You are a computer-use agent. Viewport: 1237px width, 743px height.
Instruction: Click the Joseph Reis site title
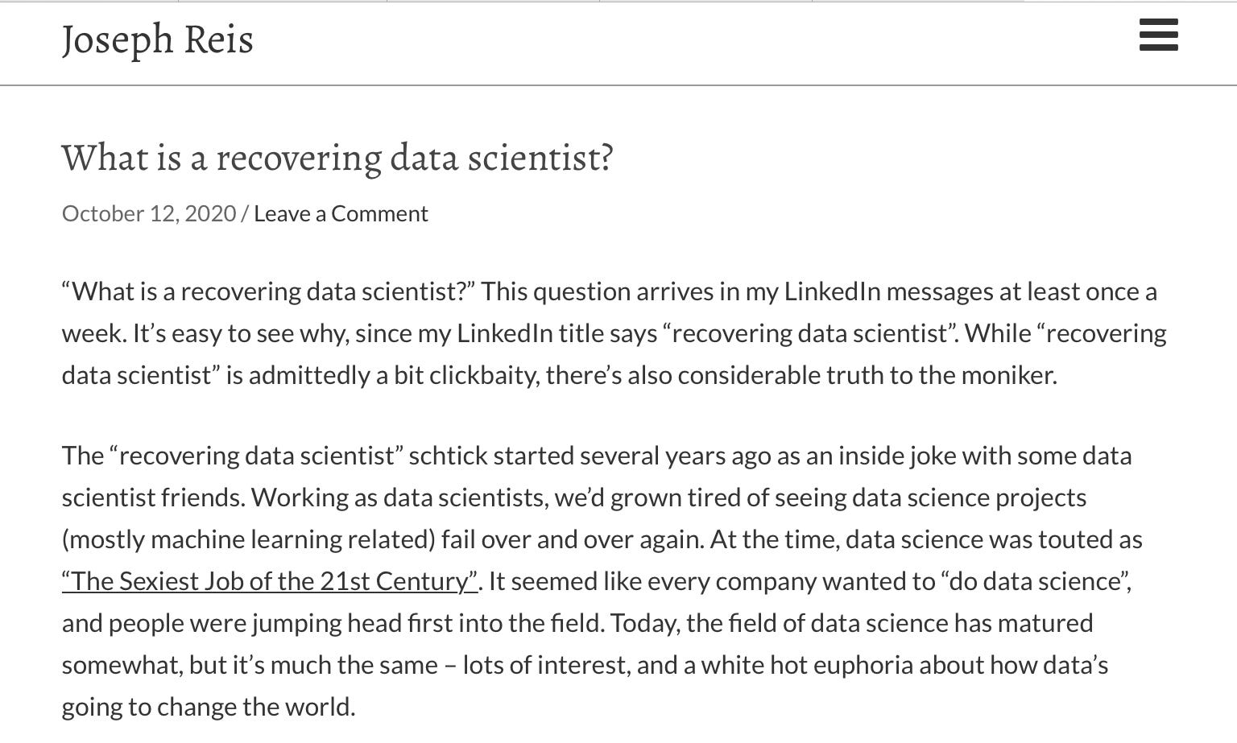[x=158, y=39]
